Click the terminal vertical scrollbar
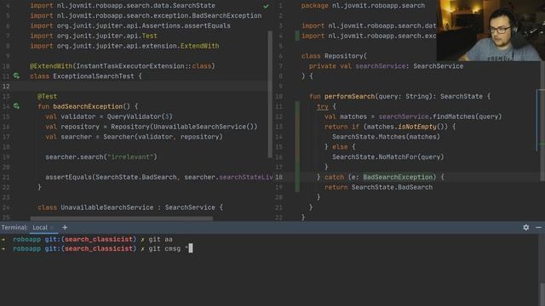 (x=542, y=294)
